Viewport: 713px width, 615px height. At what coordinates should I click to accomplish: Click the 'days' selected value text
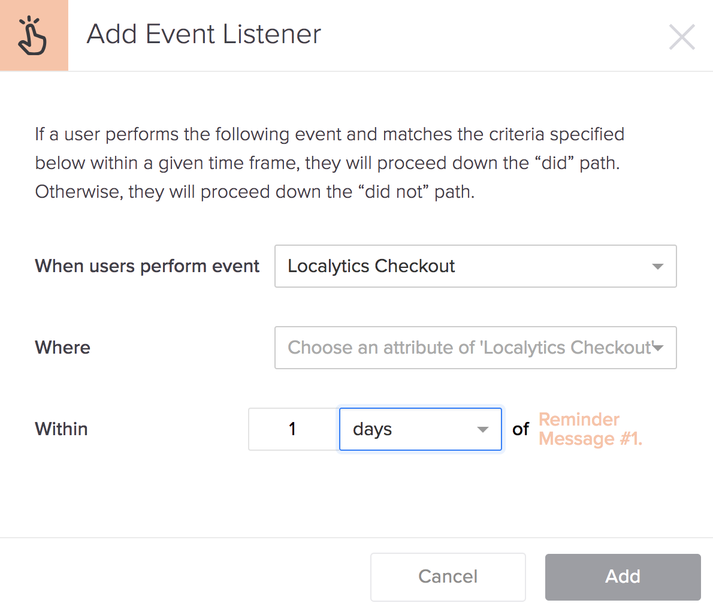pyautogui.click(x=372, y=429)
